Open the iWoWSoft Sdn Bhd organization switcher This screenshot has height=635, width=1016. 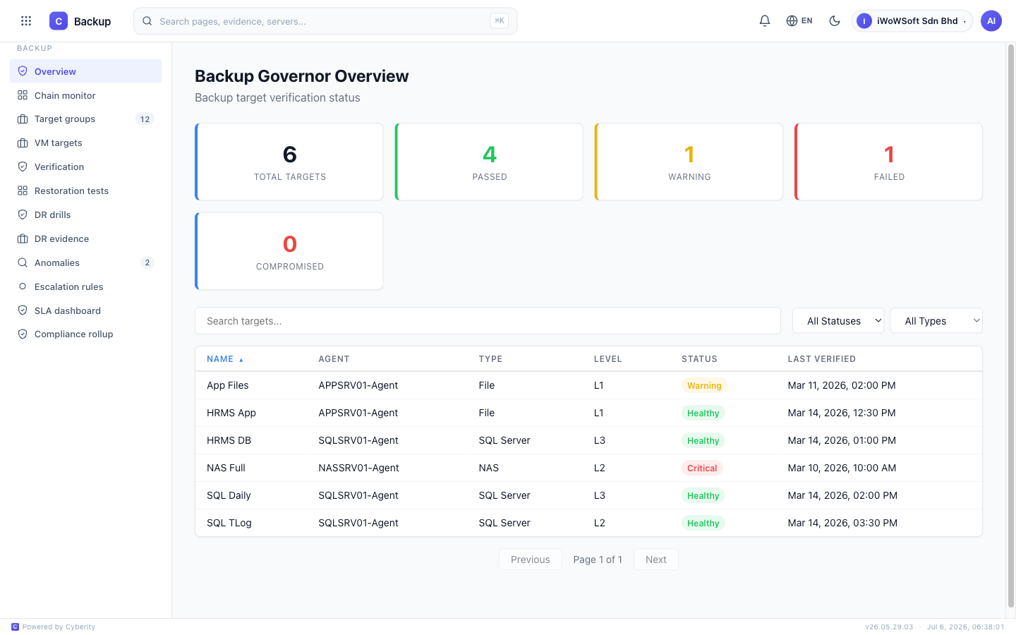click(912, 21)
